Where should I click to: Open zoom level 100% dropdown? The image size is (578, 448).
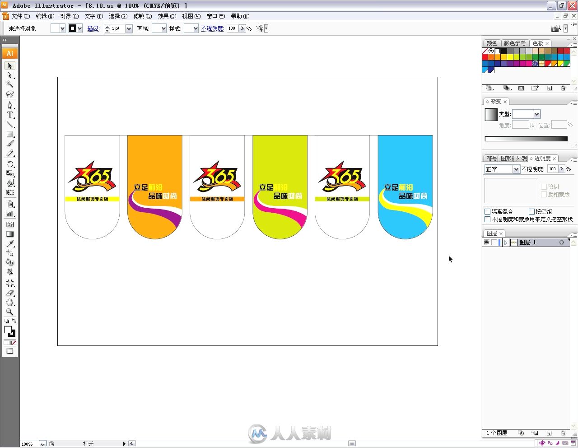pyautogui.click(x=42, y=444)
